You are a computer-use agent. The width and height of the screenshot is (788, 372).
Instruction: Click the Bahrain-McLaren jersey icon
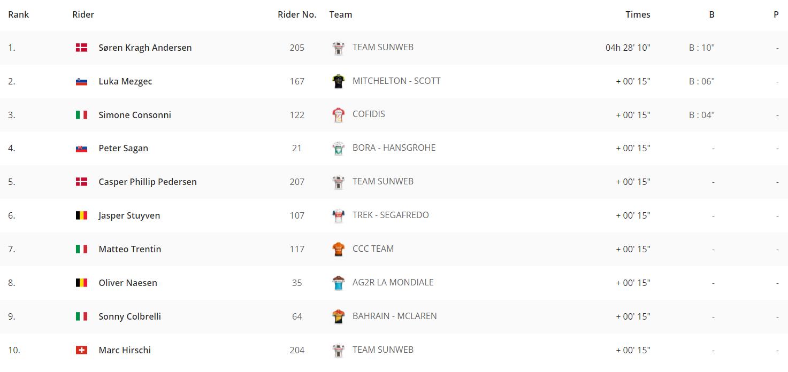(338, 316)
